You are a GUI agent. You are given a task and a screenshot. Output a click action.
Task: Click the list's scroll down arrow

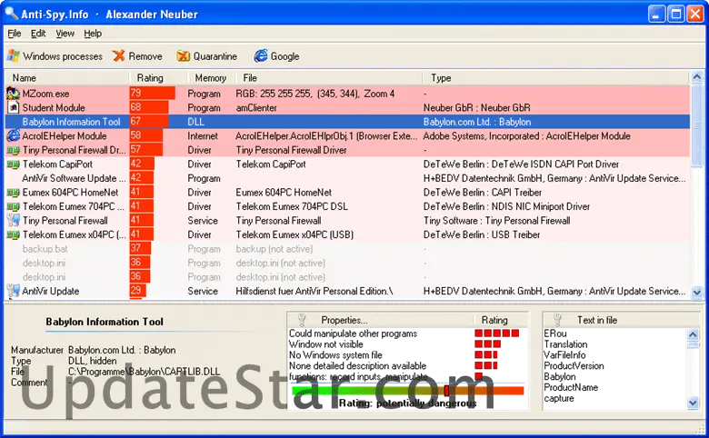698,293
